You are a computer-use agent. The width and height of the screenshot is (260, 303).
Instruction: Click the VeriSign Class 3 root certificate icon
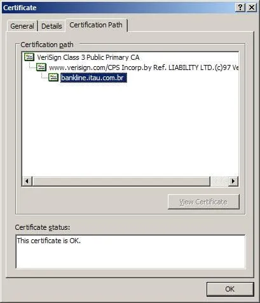pos(29,57)
